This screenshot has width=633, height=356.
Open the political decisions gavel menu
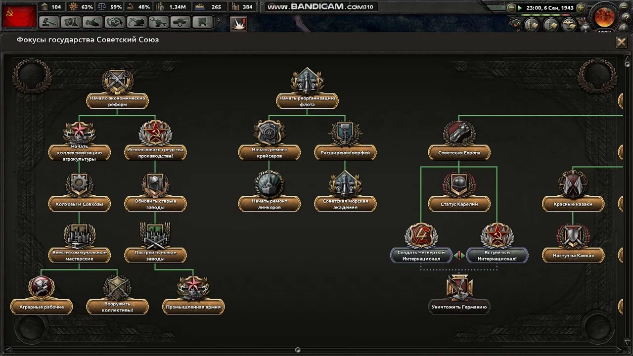[x=49, y=22]
